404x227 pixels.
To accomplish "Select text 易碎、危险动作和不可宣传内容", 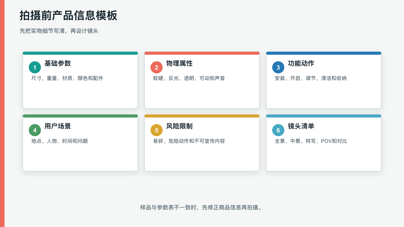I will point(189,141).
